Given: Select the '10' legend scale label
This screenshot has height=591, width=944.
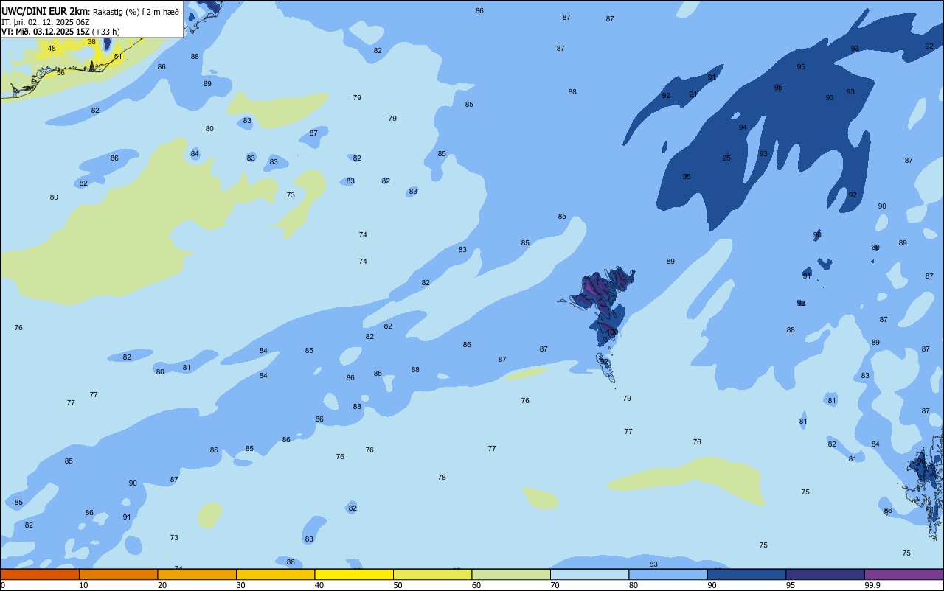Looking at the screenshot, I should (84, 585).
